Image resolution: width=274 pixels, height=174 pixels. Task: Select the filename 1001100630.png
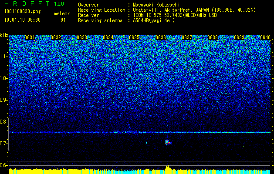click(22, 11)
